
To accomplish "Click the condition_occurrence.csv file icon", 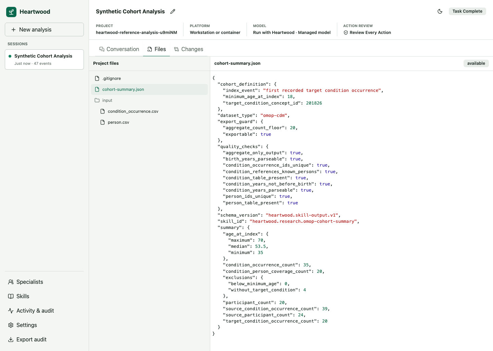I will (103, 111).
